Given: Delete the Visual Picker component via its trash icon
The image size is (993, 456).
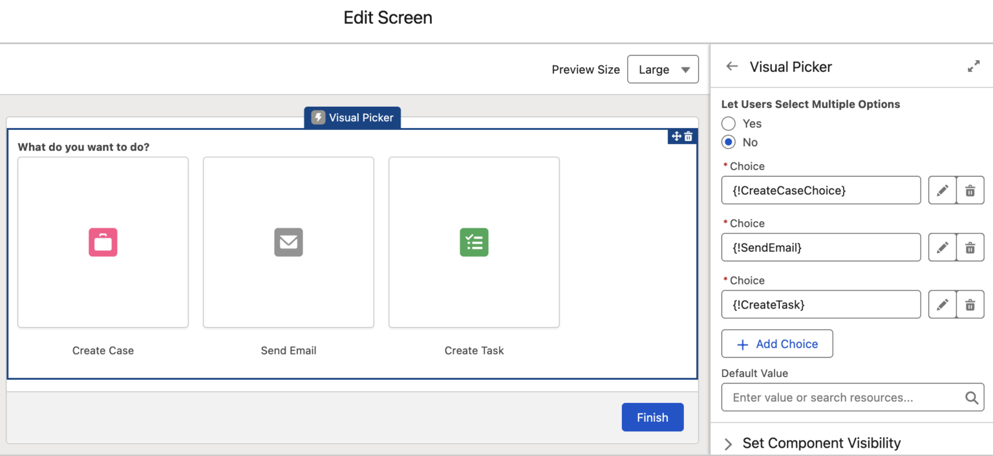Looking at the screenshot, I should point(689,136).
